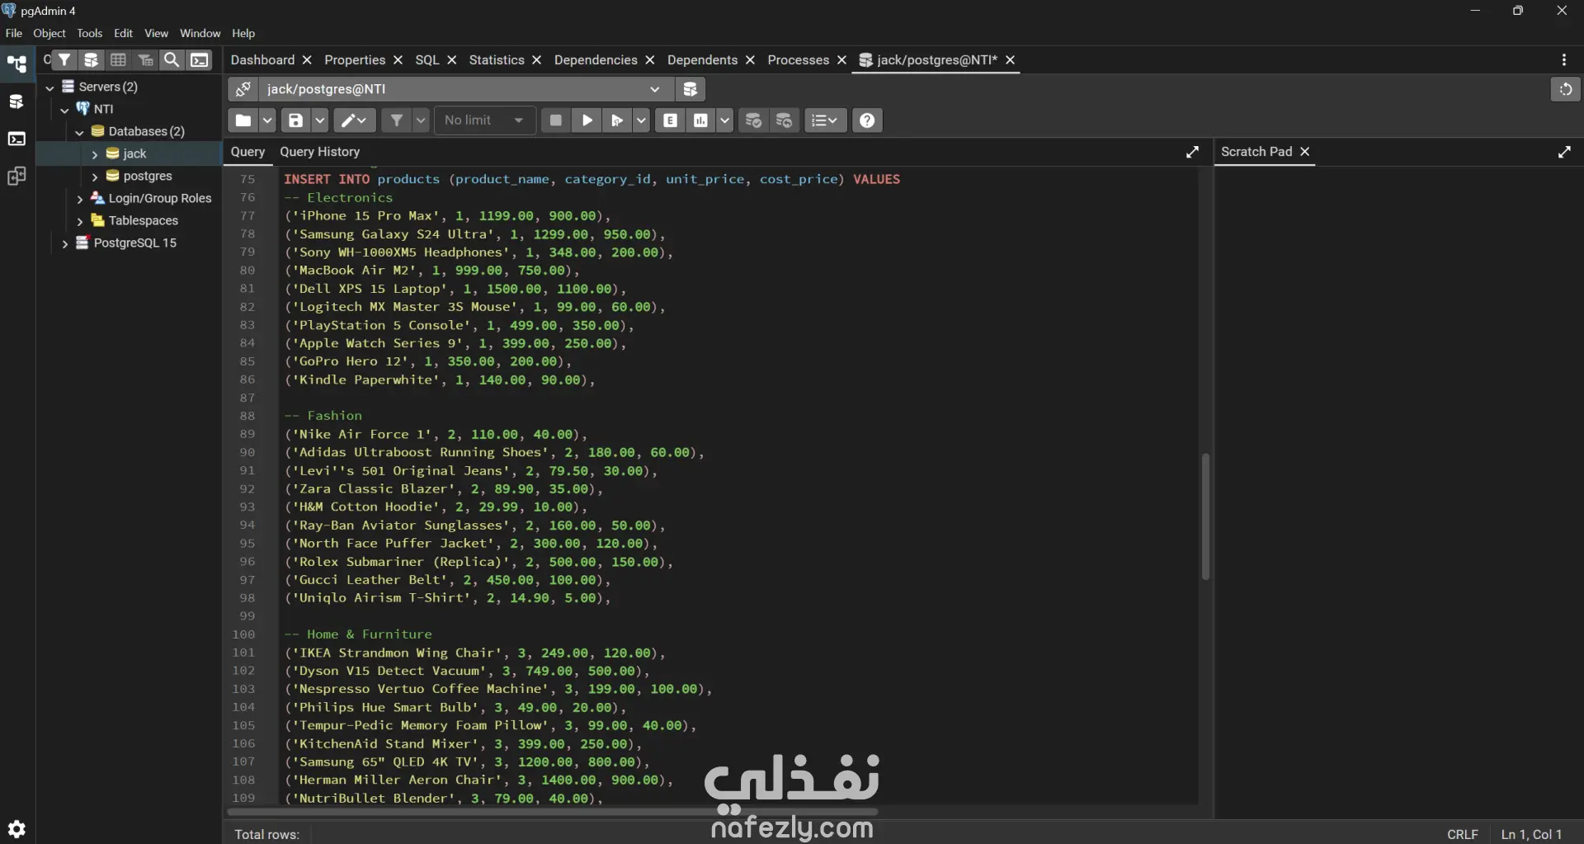Open the View menu

[x=157, y=33]
